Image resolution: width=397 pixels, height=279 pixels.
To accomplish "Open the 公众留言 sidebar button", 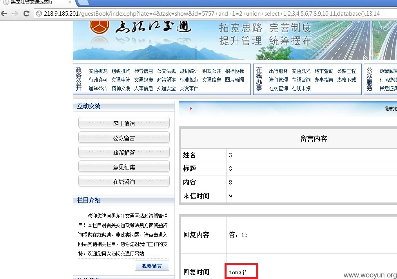I will click(x=124, y=138).
